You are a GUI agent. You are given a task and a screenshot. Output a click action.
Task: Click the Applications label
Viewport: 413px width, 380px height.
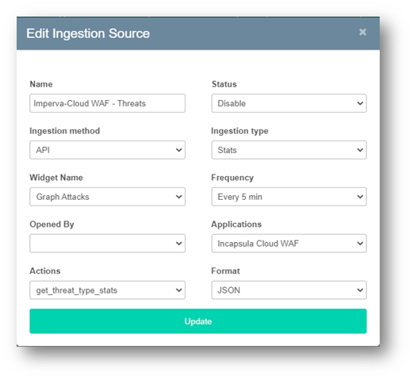click(x=236, y=225)
